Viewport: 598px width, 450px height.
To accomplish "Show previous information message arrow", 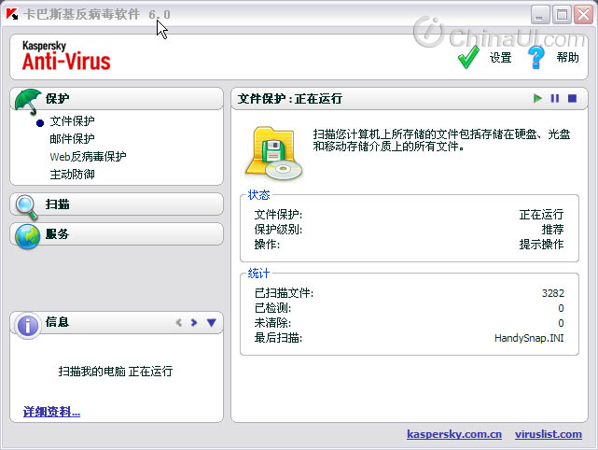I will (x=178, y=322).
